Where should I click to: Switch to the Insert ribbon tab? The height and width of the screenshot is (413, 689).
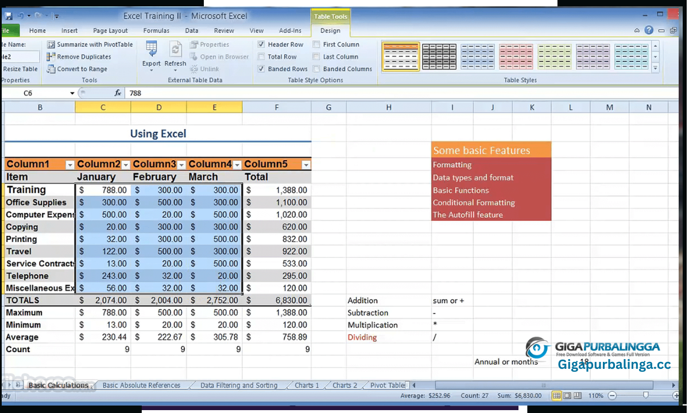69,31
